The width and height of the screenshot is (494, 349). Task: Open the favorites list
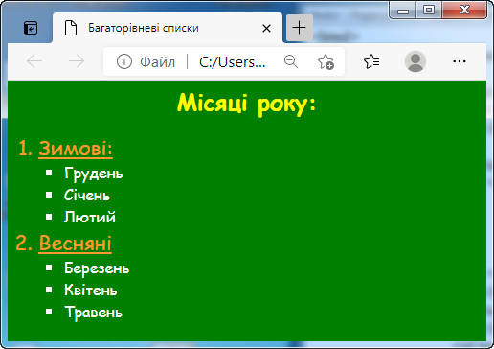(371, 61)
